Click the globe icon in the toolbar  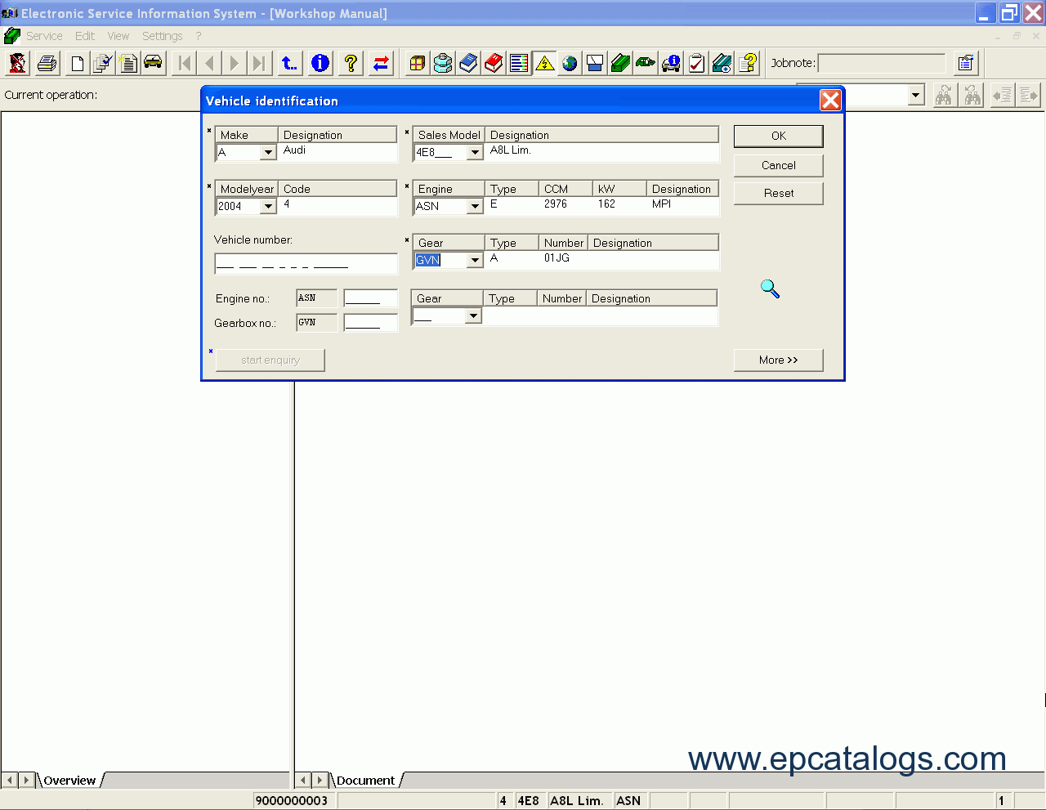click(570, 63)
